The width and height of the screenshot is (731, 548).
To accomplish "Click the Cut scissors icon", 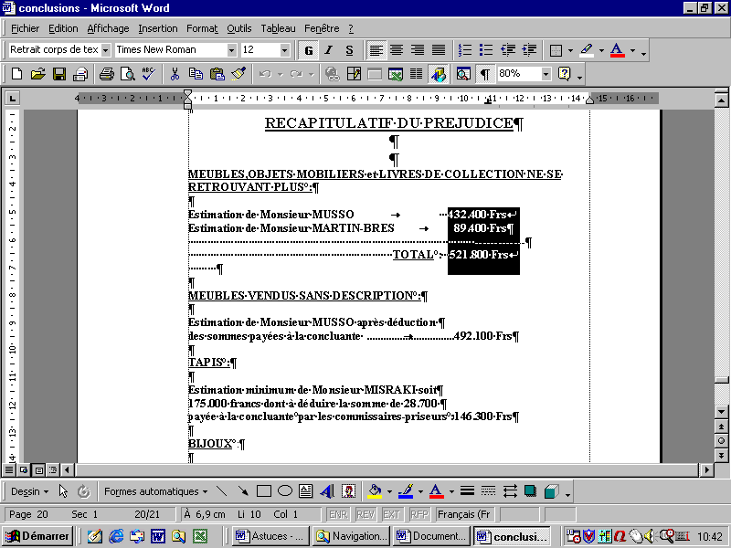I will tap(174, 74).
